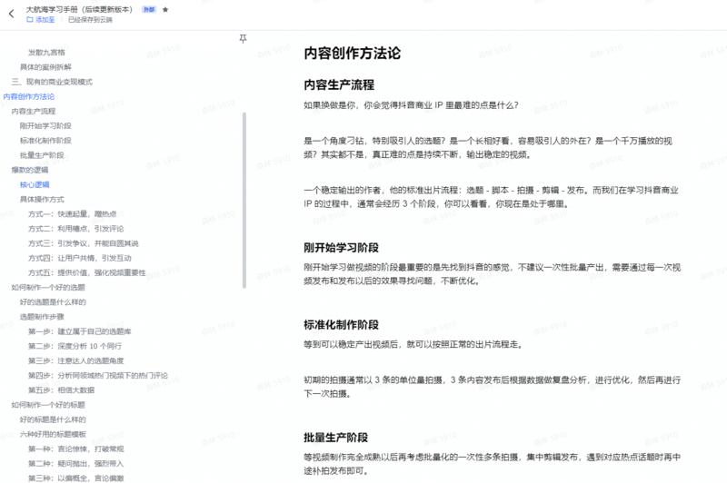Open 具体的案例拆解 in the outline
Viewport: 727px width, 483px height.
pyautogui.click(x=46, y=67)
